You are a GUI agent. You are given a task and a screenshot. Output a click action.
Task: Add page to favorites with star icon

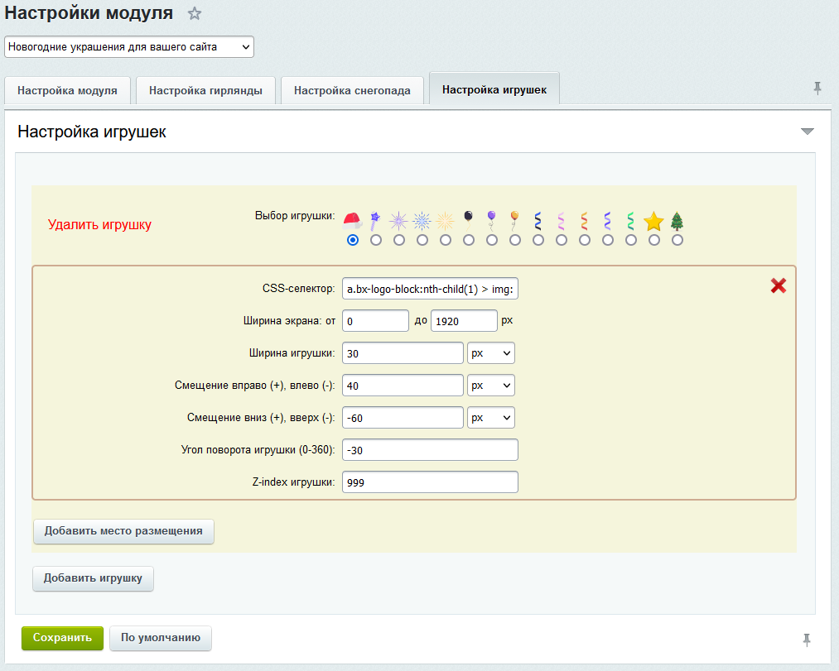point(195,13)
